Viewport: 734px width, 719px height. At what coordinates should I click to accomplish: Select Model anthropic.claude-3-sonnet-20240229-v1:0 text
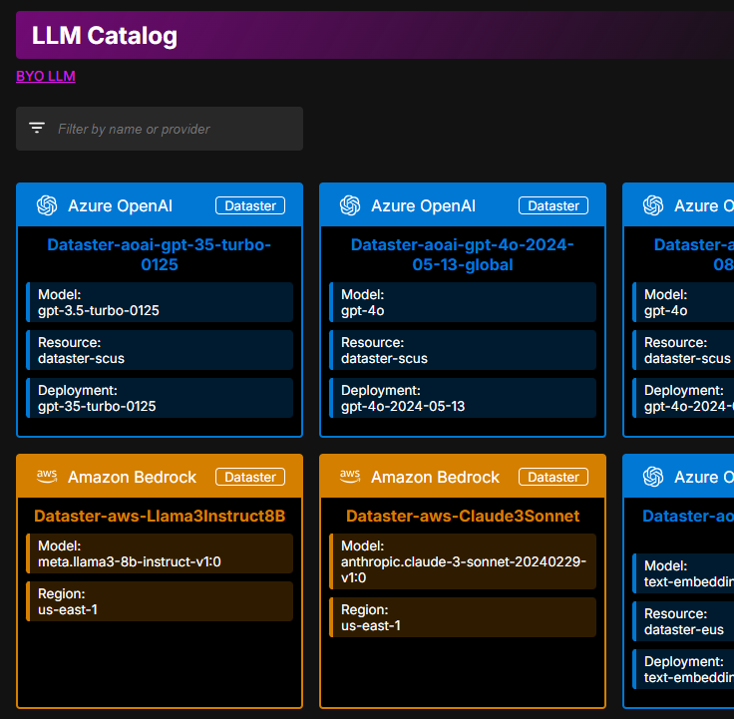pyautogui.click(x=463, y=561)
